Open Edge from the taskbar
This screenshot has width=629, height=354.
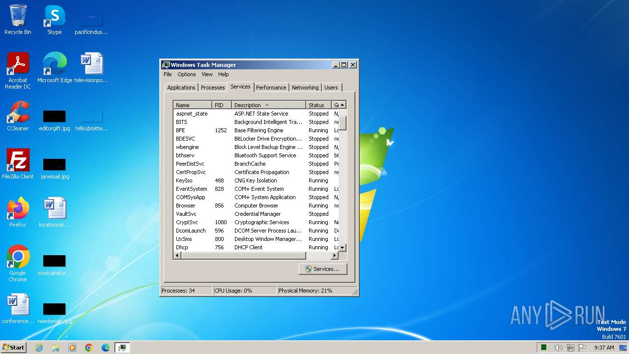point(106,348)
